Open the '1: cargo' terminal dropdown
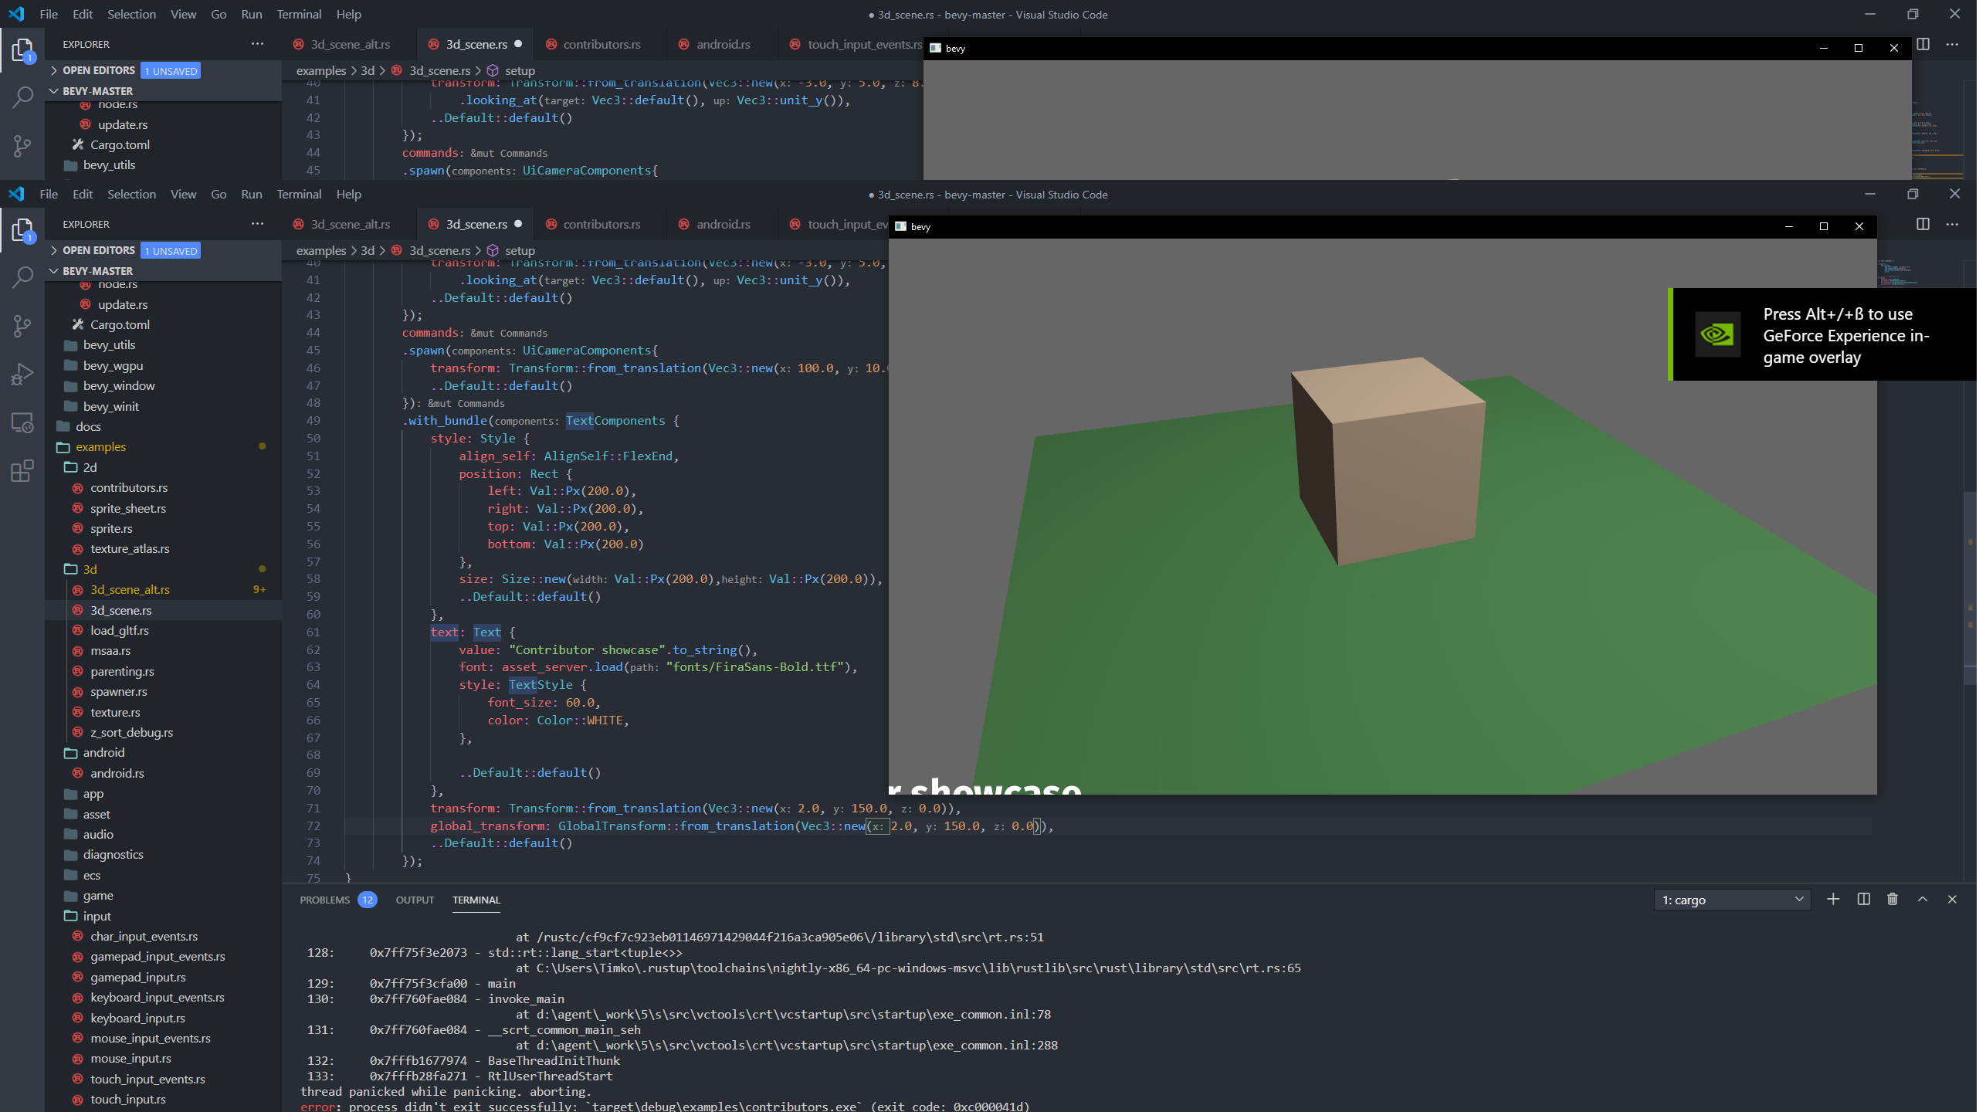The height and width of the screenshot is (1112, 1986). click(1732, 900)
